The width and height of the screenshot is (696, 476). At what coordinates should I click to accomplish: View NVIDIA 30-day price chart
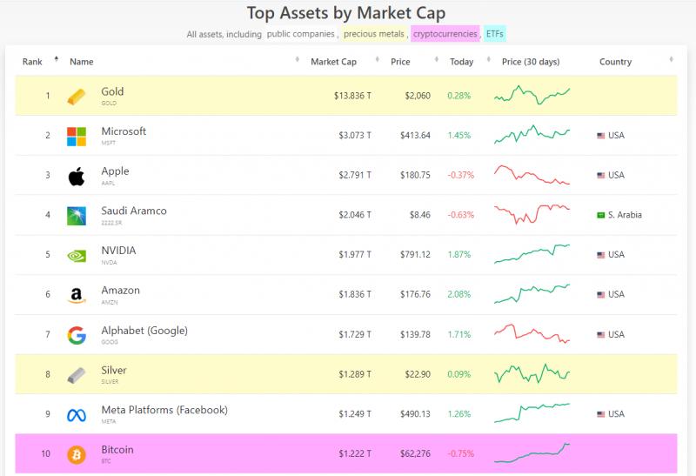[x=532, y=253]
